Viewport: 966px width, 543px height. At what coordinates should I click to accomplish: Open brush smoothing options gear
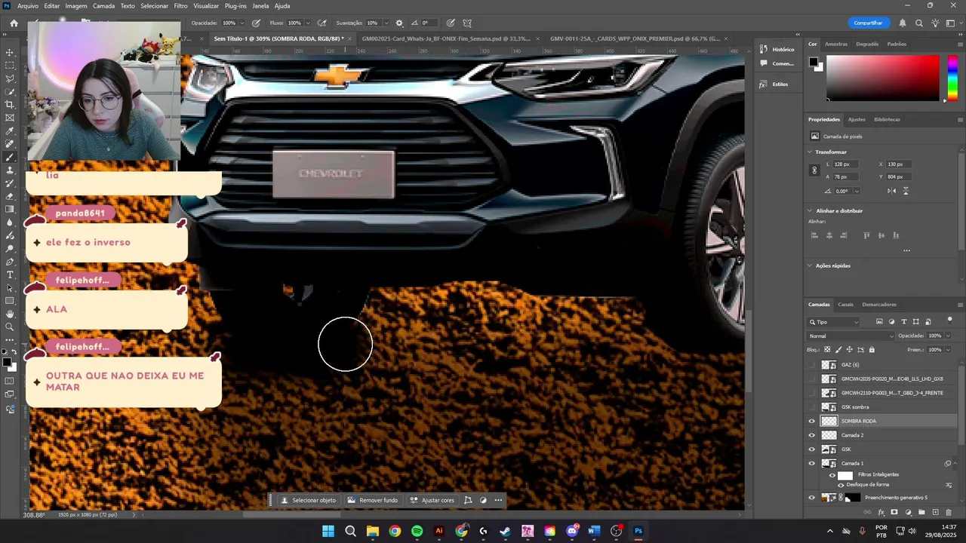pos(399,23)
